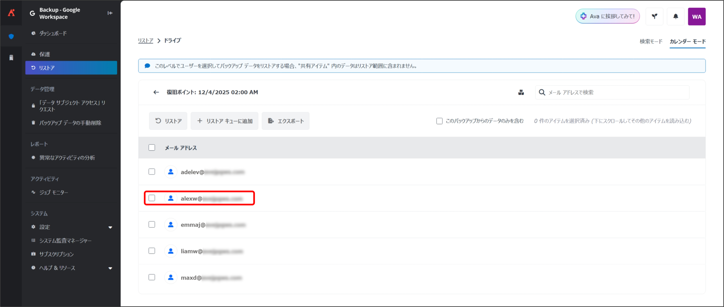724x307 pixels.
Task: Collapse the sidebar with the arrow icon
Action: 110,13
